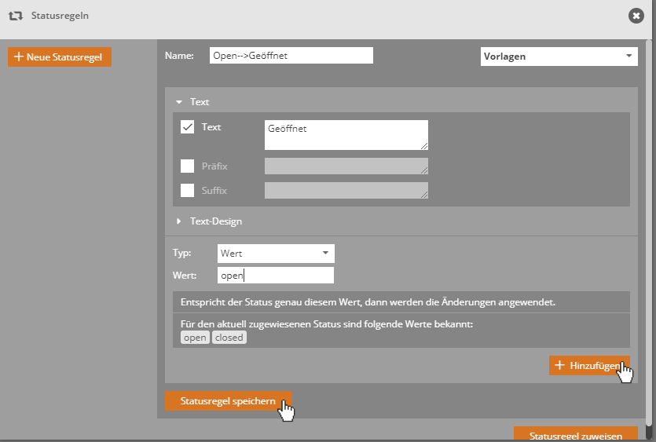Click Statusregel zuweisen button

click(575, 436)
